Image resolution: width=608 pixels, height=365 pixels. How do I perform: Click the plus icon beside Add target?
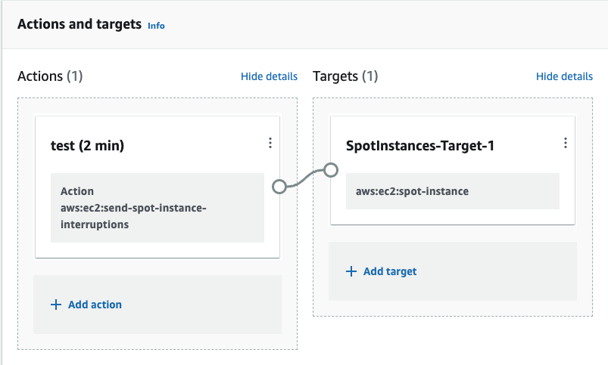pyautogui.click(x=351, y=271)
